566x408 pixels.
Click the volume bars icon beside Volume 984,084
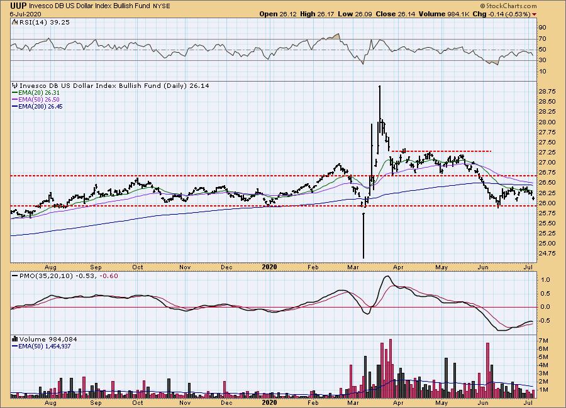pyautogui.click(x=15, y=339)
